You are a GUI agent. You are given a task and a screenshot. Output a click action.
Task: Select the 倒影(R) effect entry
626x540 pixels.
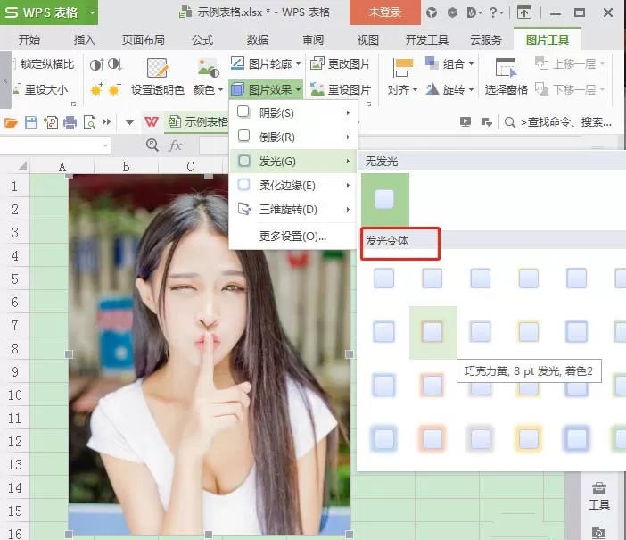coord(293,137)
